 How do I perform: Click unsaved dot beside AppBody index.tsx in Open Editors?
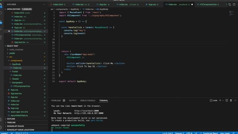9,31
